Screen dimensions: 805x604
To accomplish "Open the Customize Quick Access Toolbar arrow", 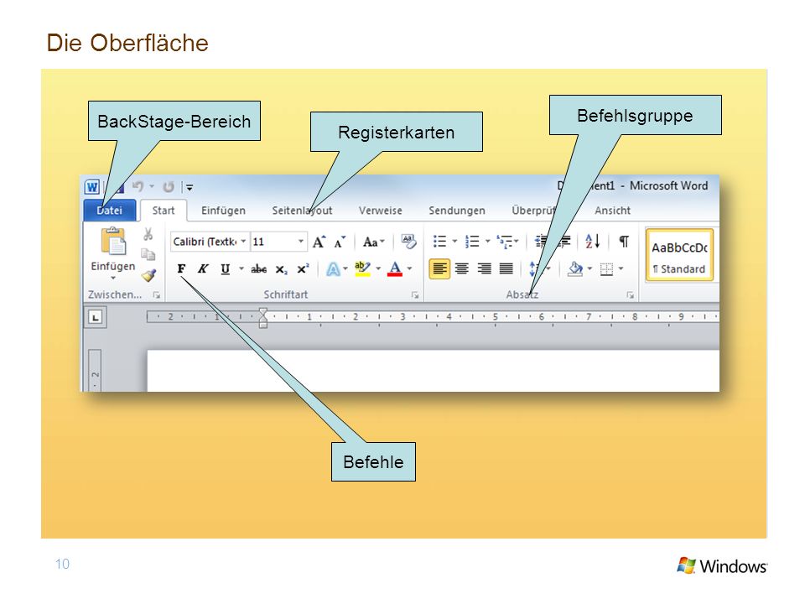I will click(190, 187).
